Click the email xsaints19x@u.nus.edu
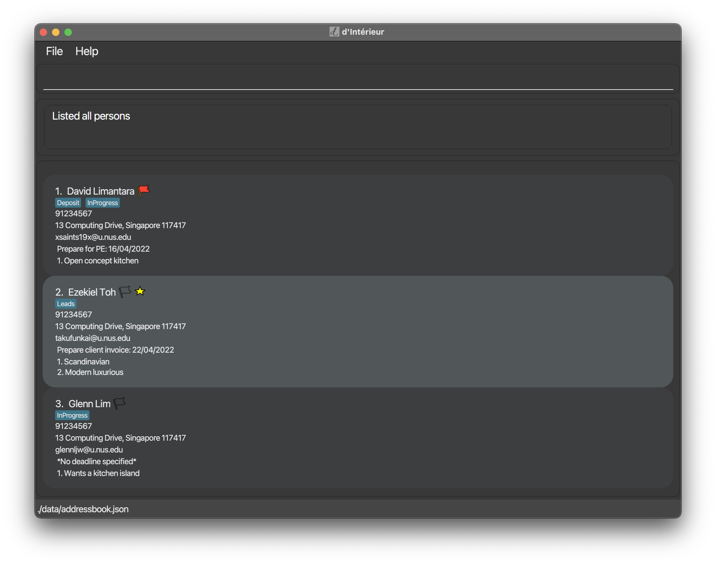716x564 pixels. [x=93, y=237]
